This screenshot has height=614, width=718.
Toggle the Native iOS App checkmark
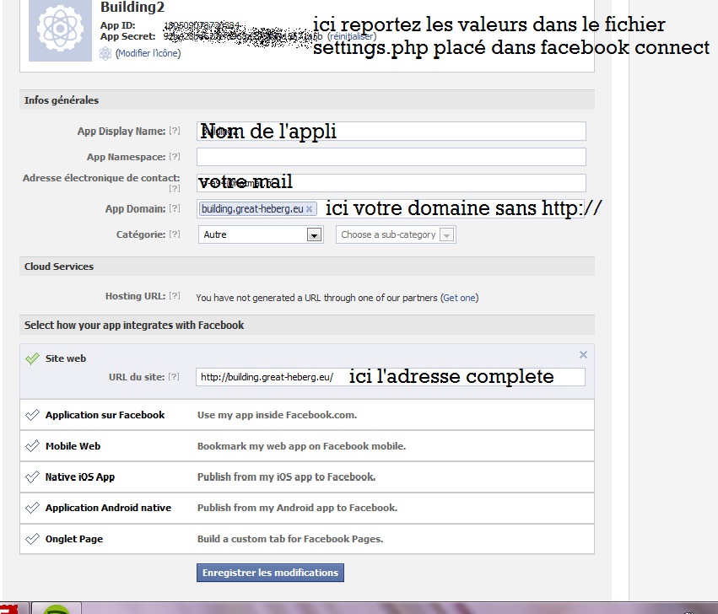pos(32,477)
